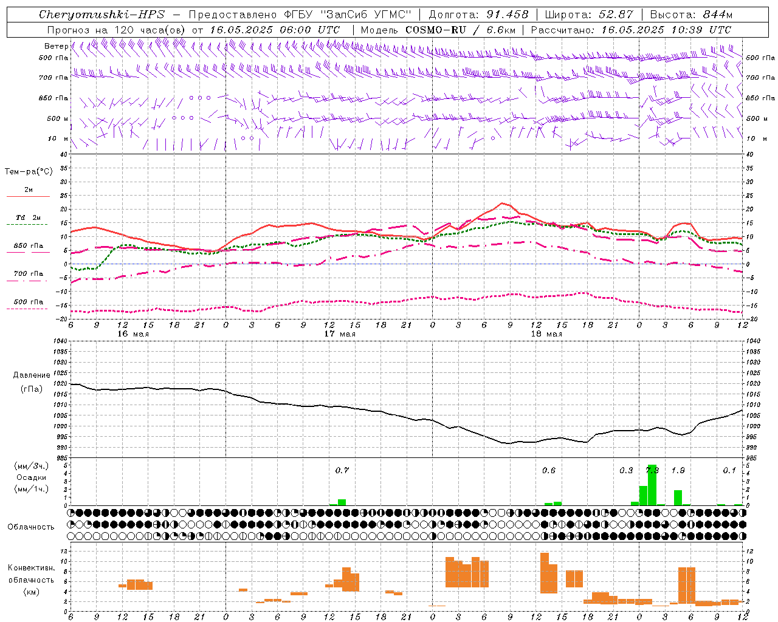This screenshot has width=778, height=622.
Task: Click the forecast header Прогноз на 120 часа(ов)
Action: pyautogui.click(x=117, y=30)
